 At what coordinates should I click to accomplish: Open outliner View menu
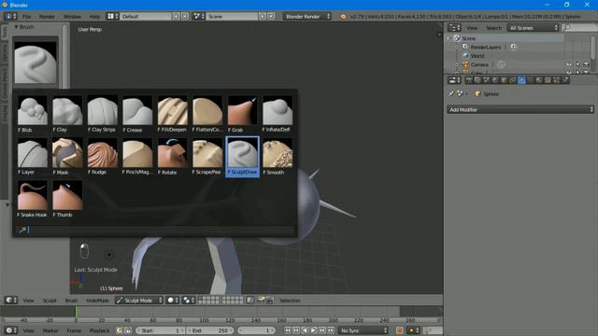tap(472, 28)
